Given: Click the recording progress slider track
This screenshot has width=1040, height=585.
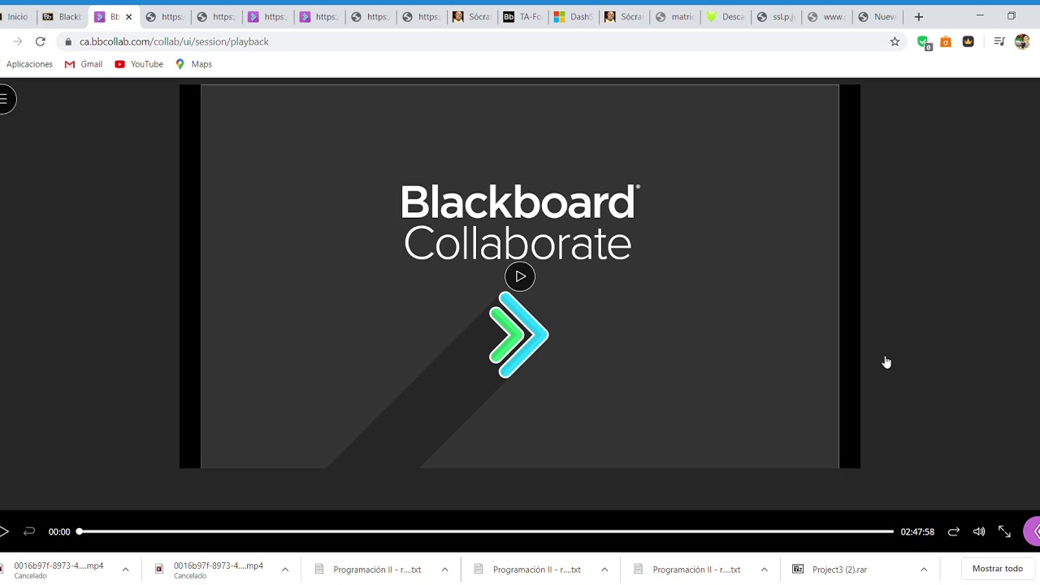Looking at the screenshot, I should click(486, 531).
